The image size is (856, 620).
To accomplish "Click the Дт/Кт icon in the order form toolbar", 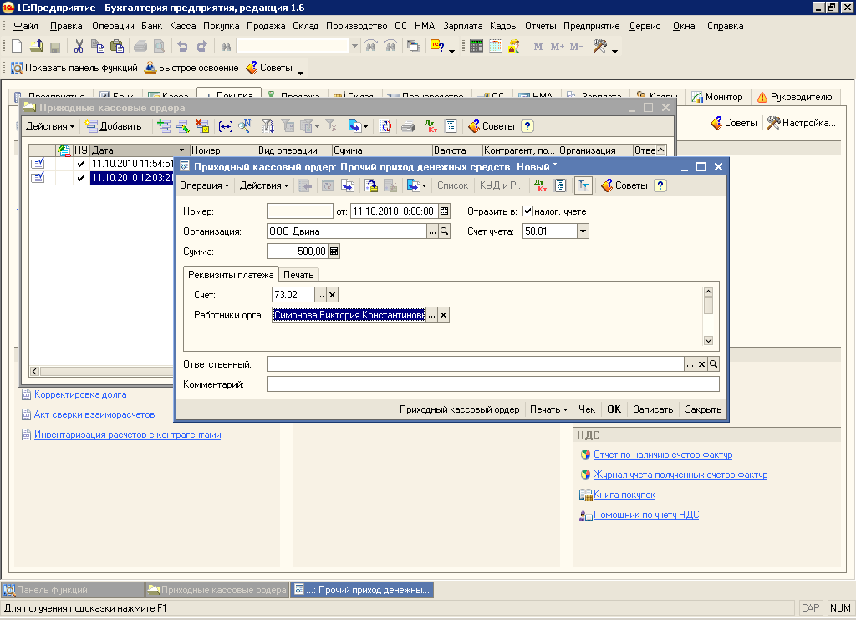I will click(541, 185).
